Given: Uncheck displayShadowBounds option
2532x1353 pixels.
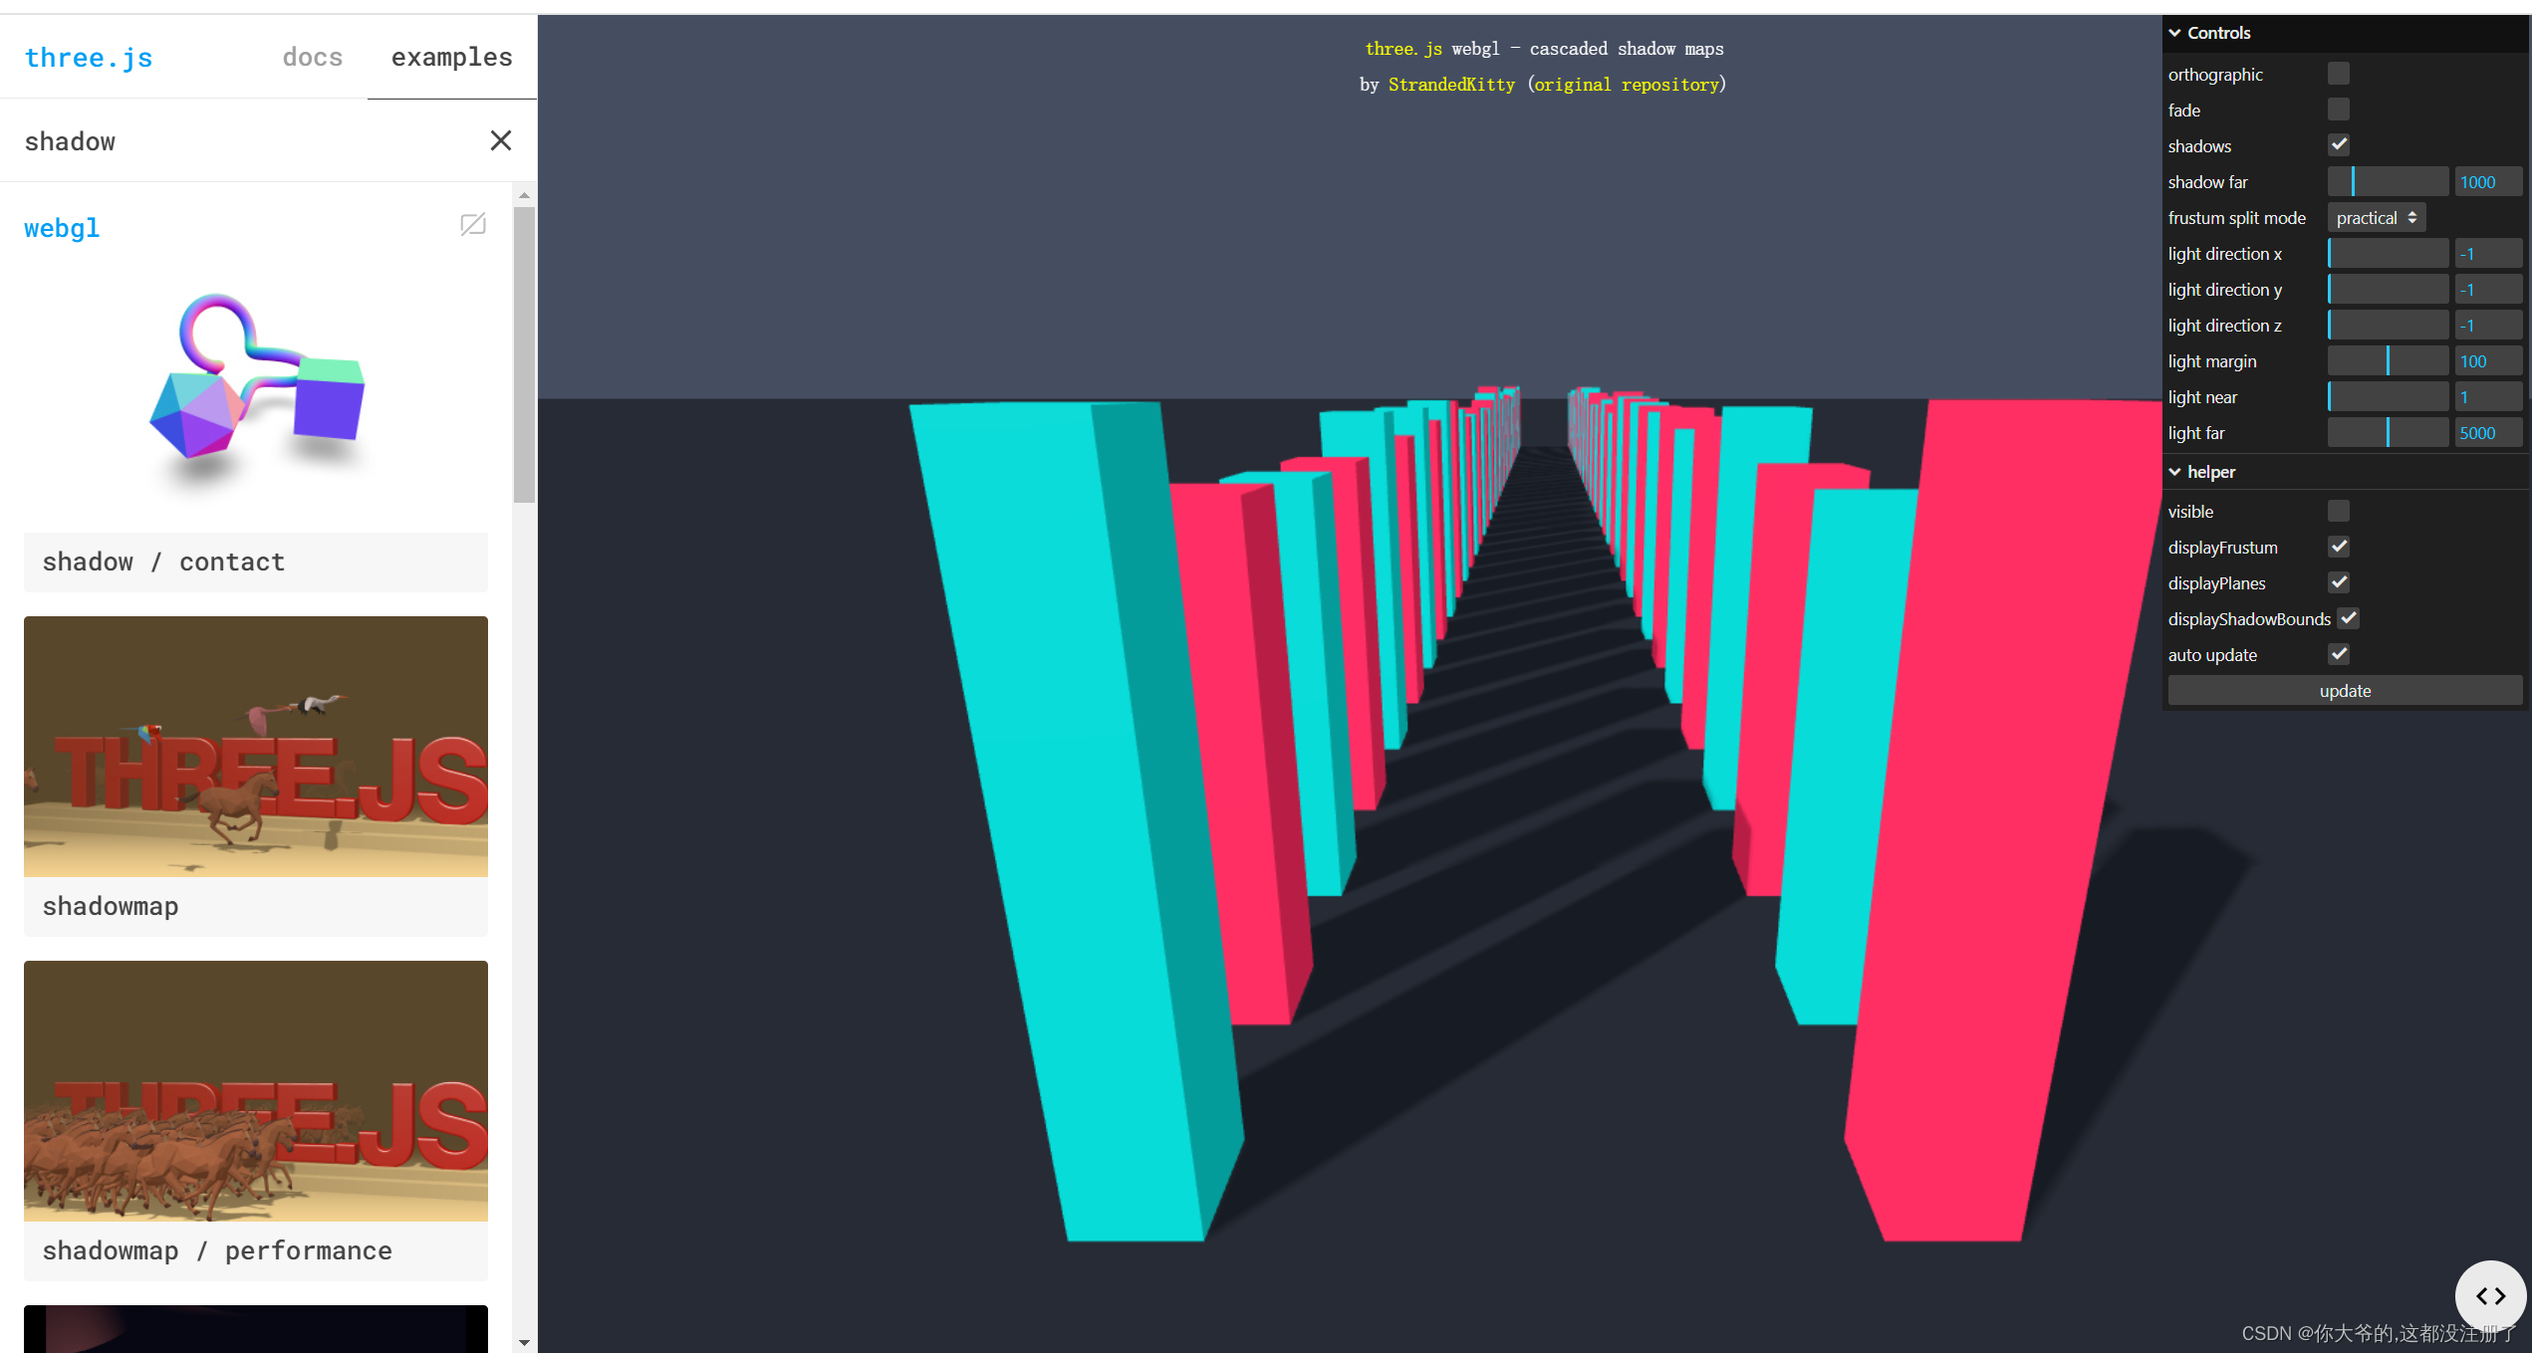Looking at the screenshot, I should click(x=2348, y=618).
